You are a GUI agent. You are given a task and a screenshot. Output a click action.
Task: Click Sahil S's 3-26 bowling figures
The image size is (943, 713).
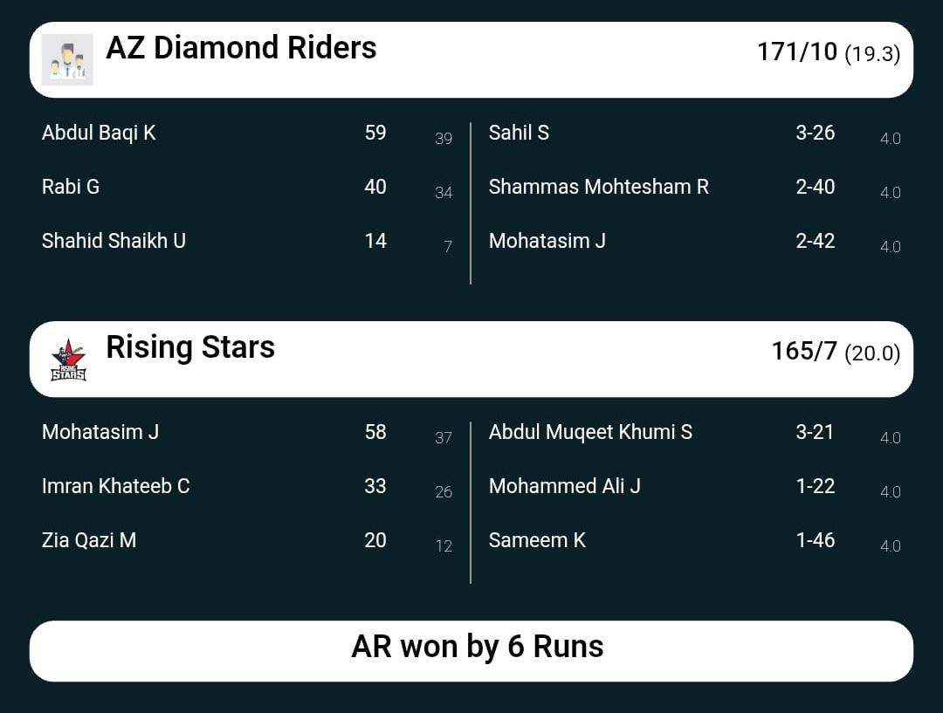pos(815,133)
